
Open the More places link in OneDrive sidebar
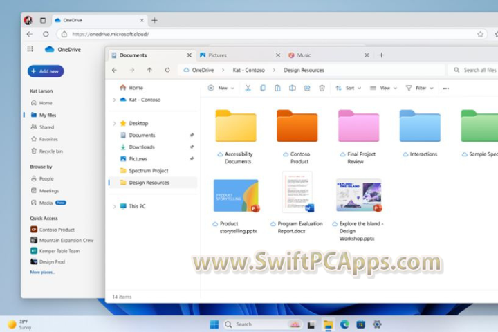pyautogui.click(x=43, y=273)
